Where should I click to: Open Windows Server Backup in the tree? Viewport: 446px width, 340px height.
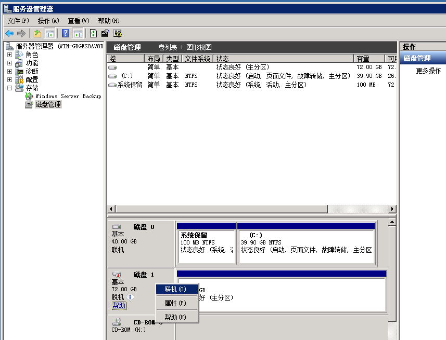pos(68,96)
